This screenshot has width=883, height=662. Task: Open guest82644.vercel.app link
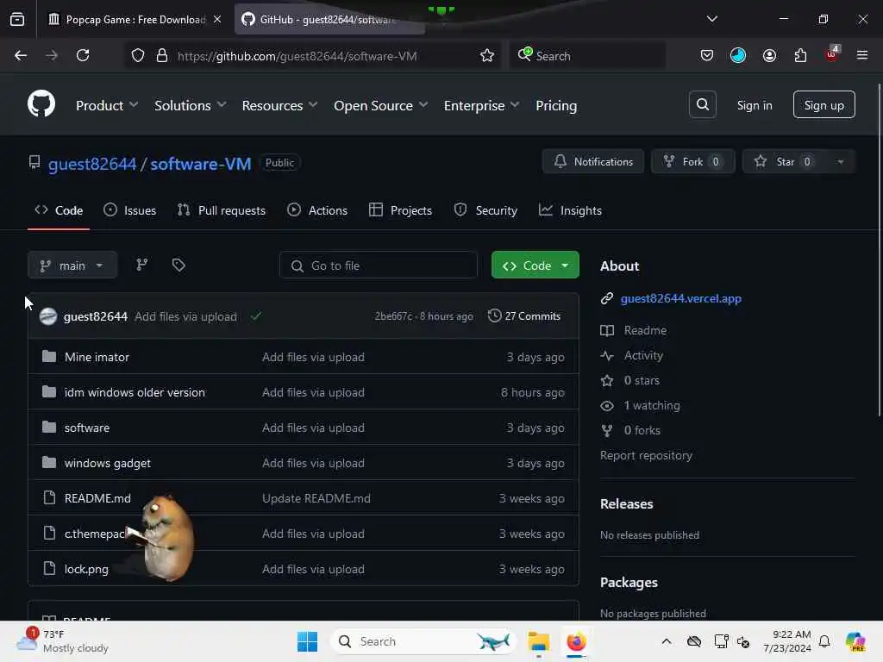(680, 298)
